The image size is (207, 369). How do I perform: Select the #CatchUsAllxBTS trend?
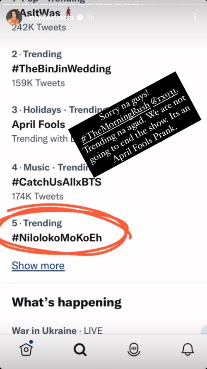(x=57, y=182)
